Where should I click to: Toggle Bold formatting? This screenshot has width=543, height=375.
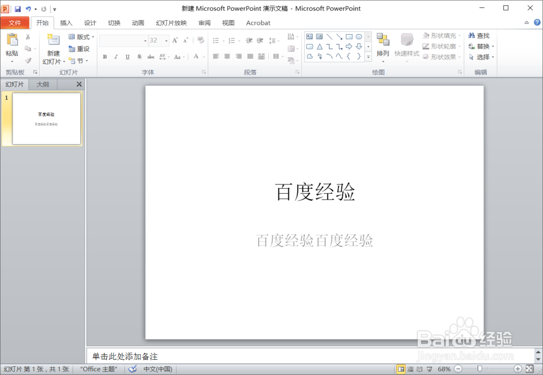(x=105, y=57)
